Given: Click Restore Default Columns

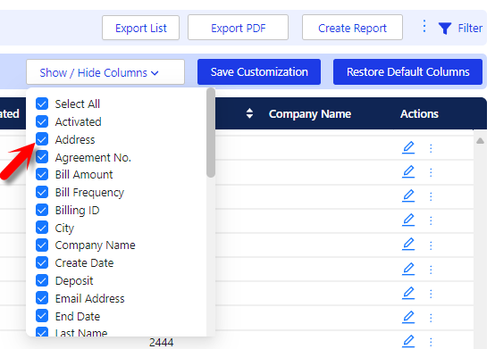Looking at the screenshot, I should [x=407, y=72].
